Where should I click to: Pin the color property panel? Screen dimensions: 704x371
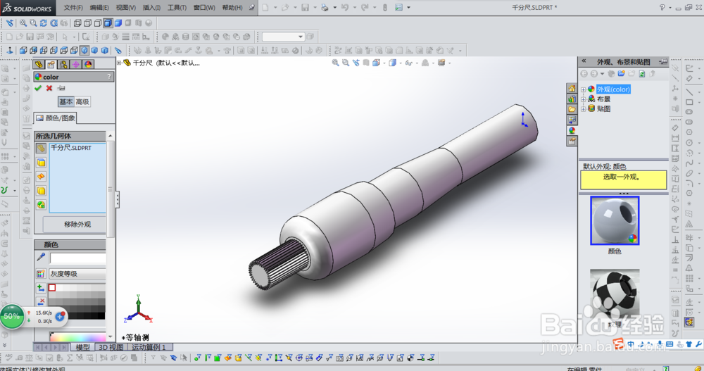coord(61,88)
